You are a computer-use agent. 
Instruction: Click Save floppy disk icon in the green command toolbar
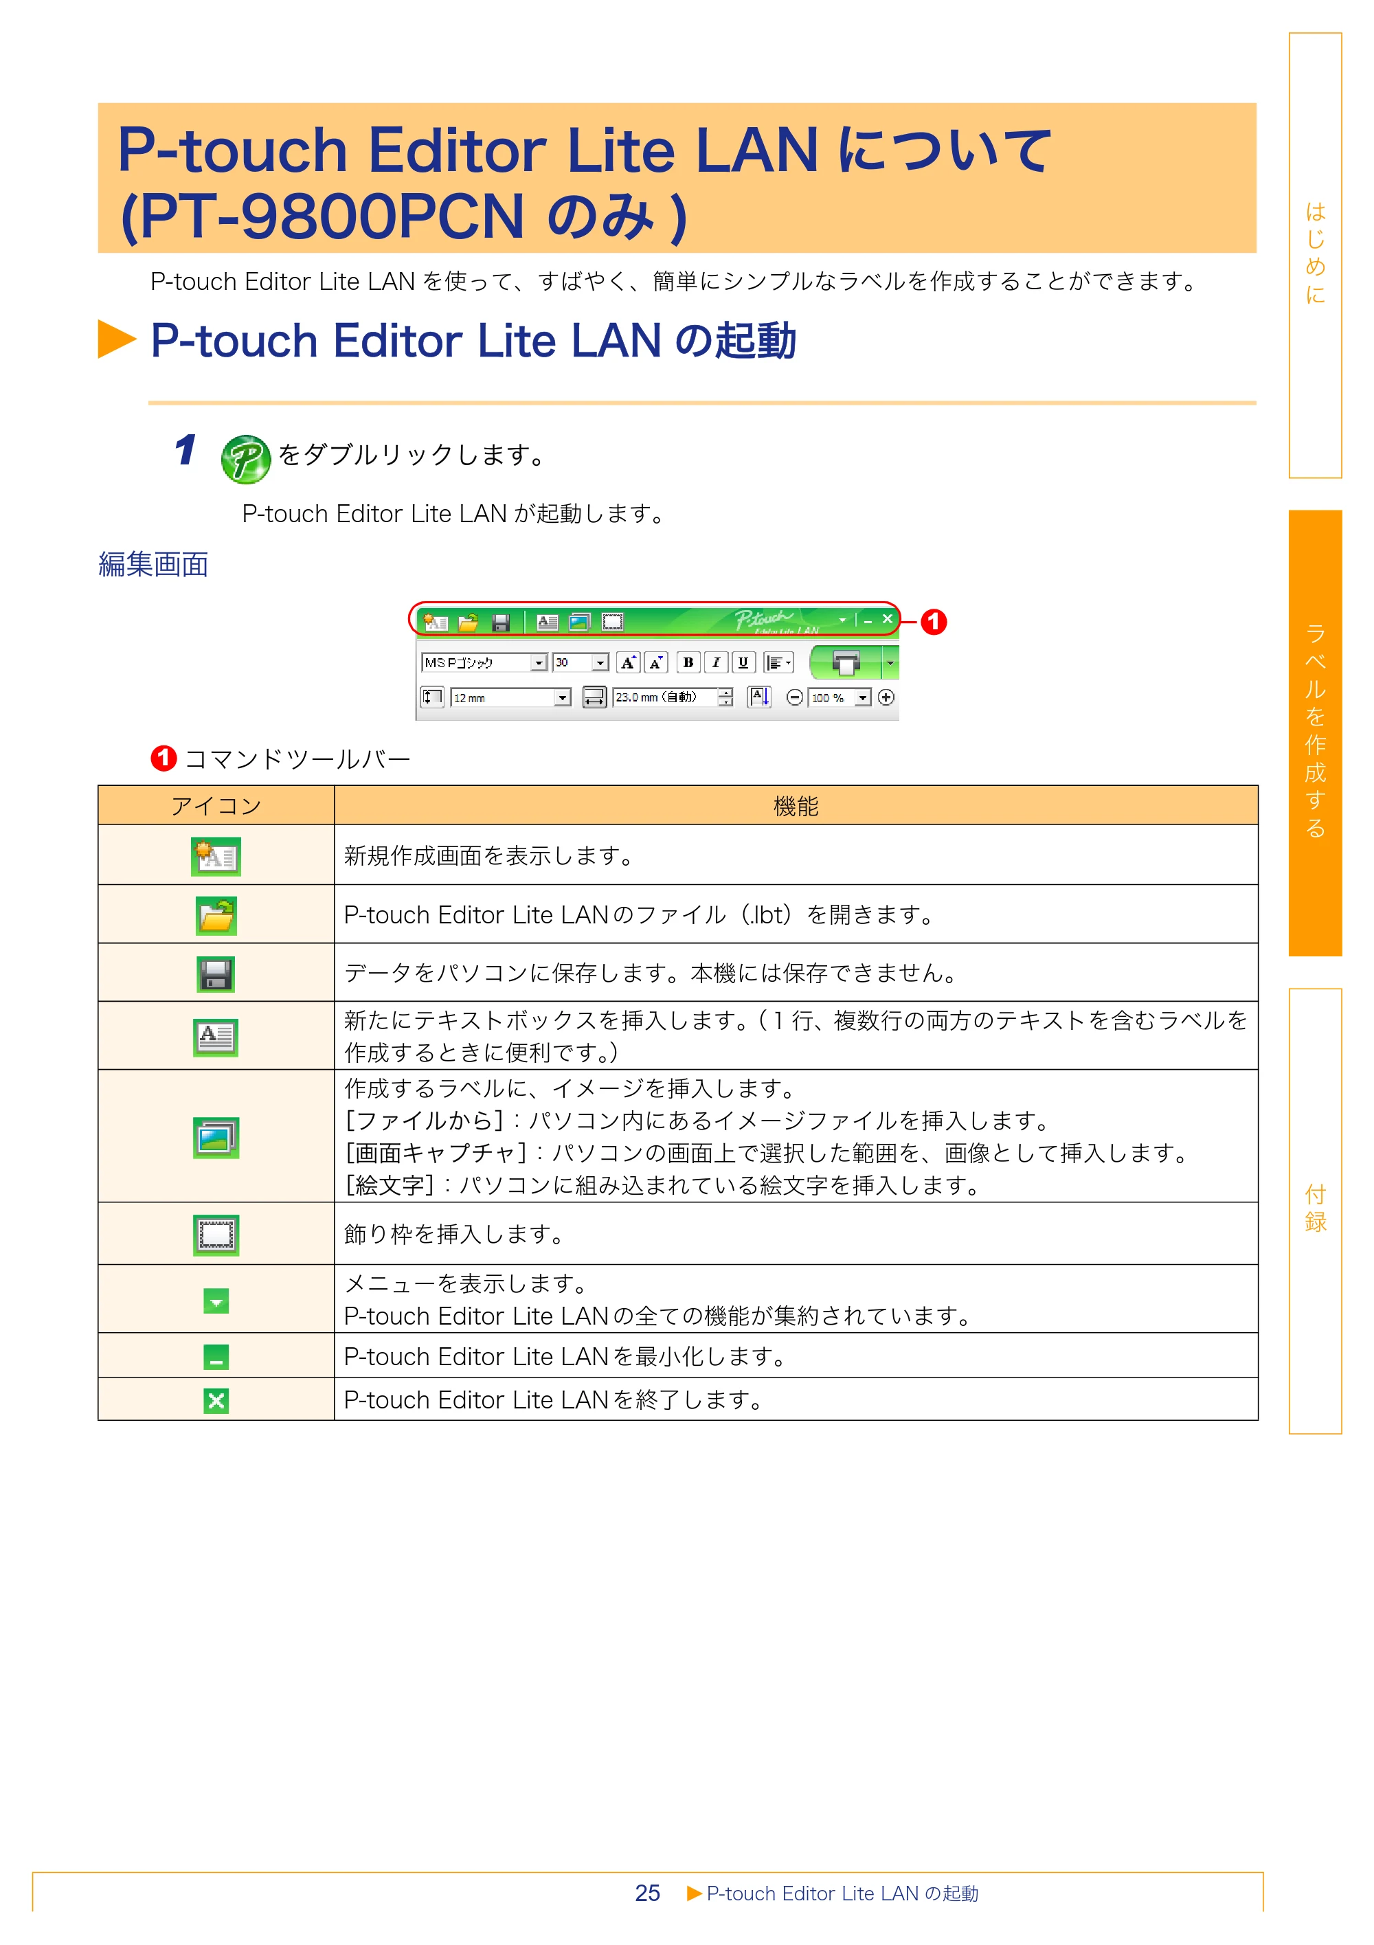click(501, 622)
